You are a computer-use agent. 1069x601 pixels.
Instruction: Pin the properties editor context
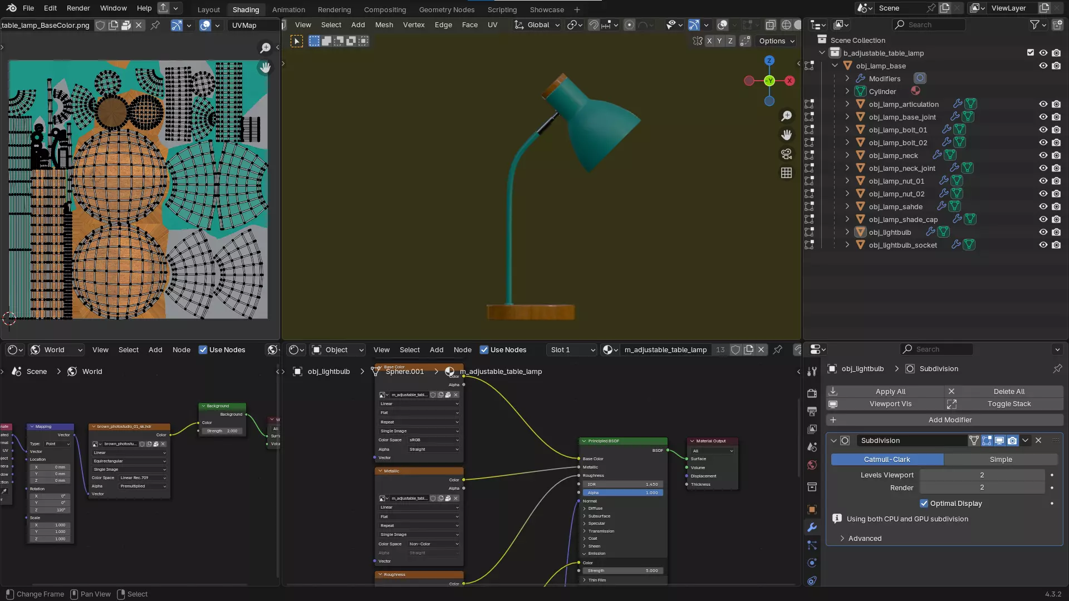(1057, 369)
